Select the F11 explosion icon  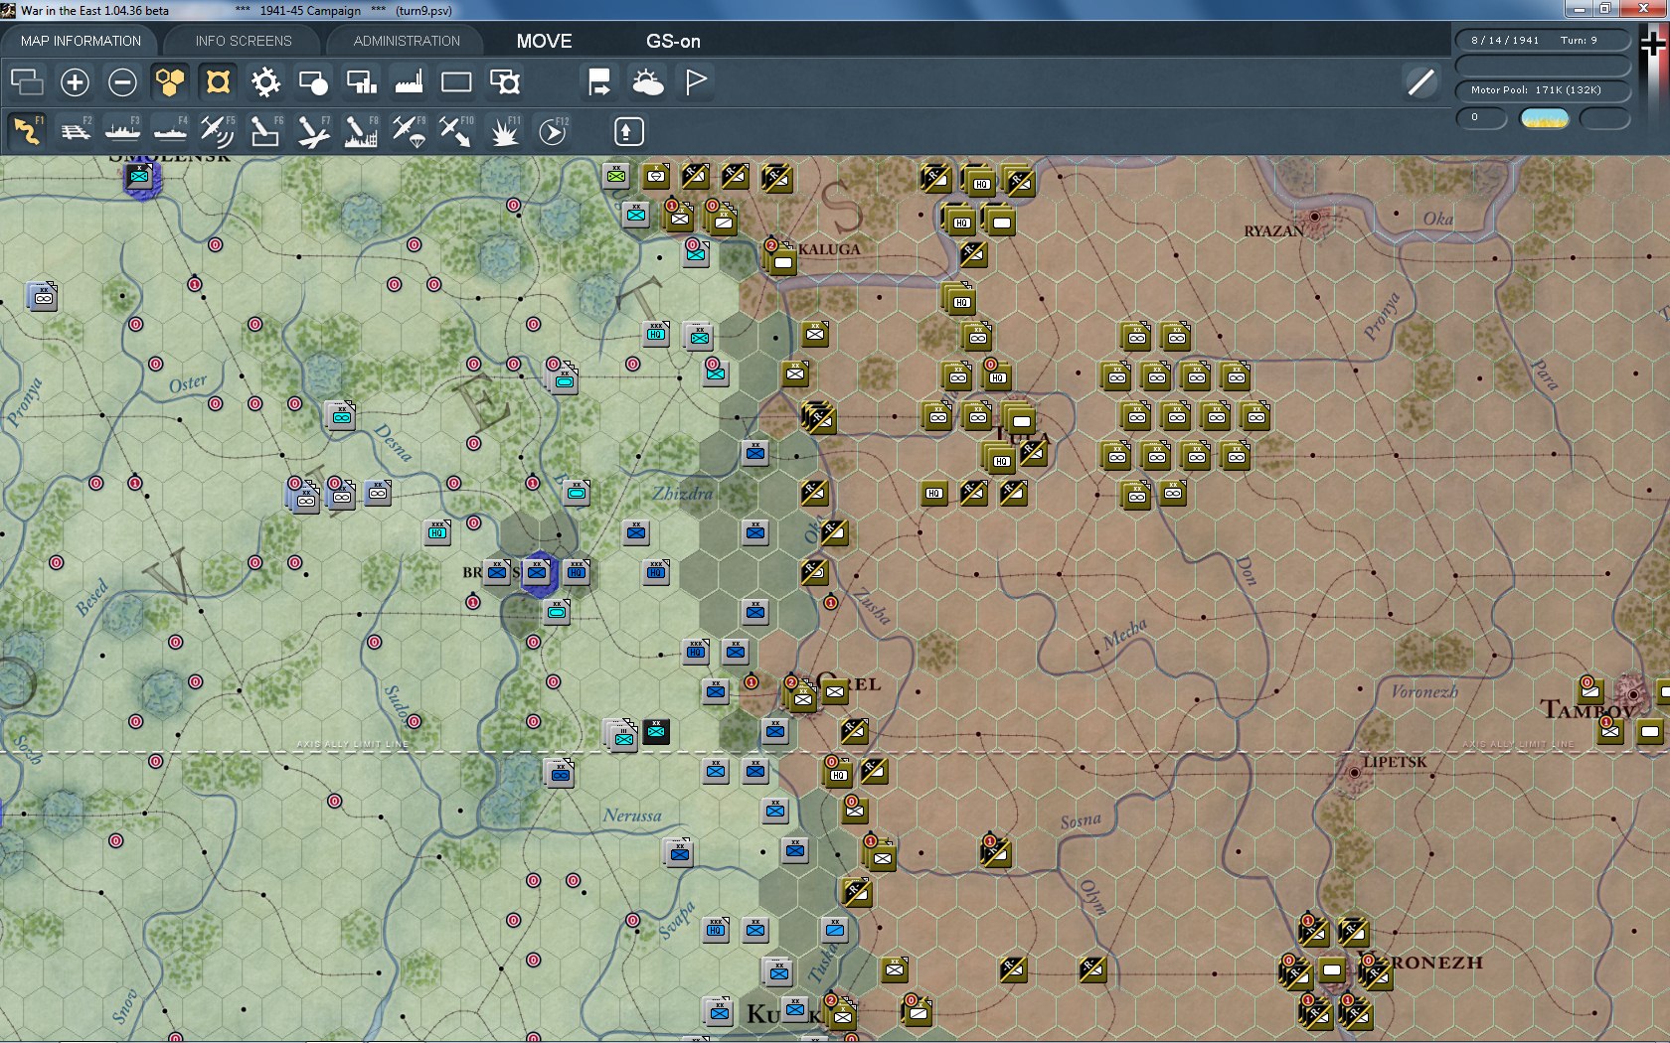point(505,131)
